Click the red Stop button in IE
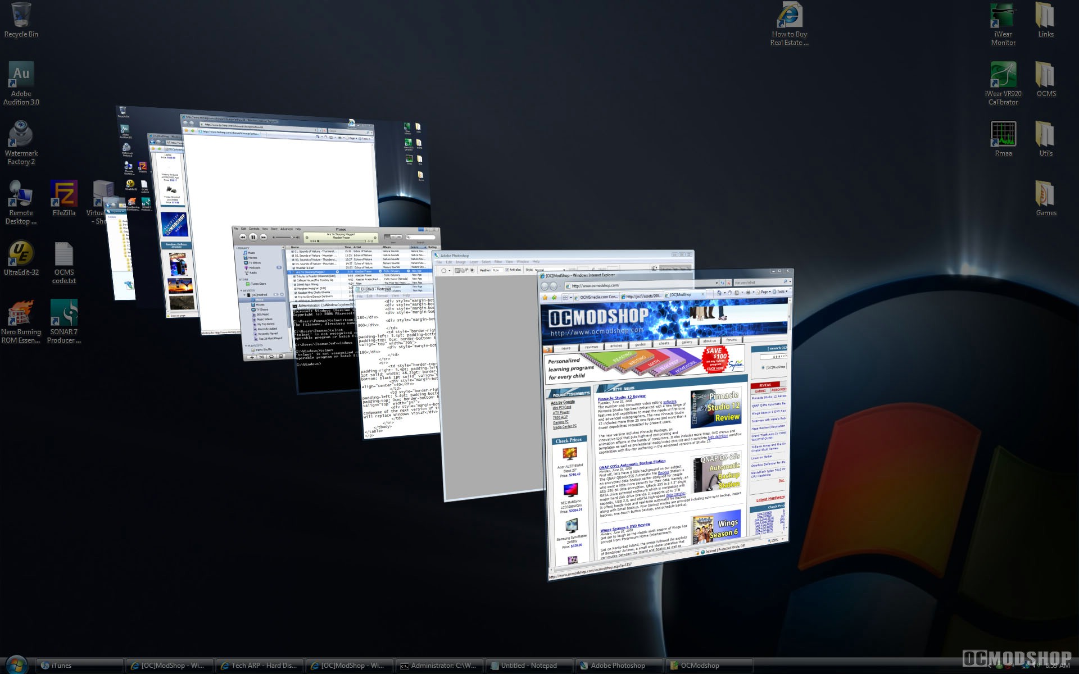1079x674 pixels. click(729, 283)
